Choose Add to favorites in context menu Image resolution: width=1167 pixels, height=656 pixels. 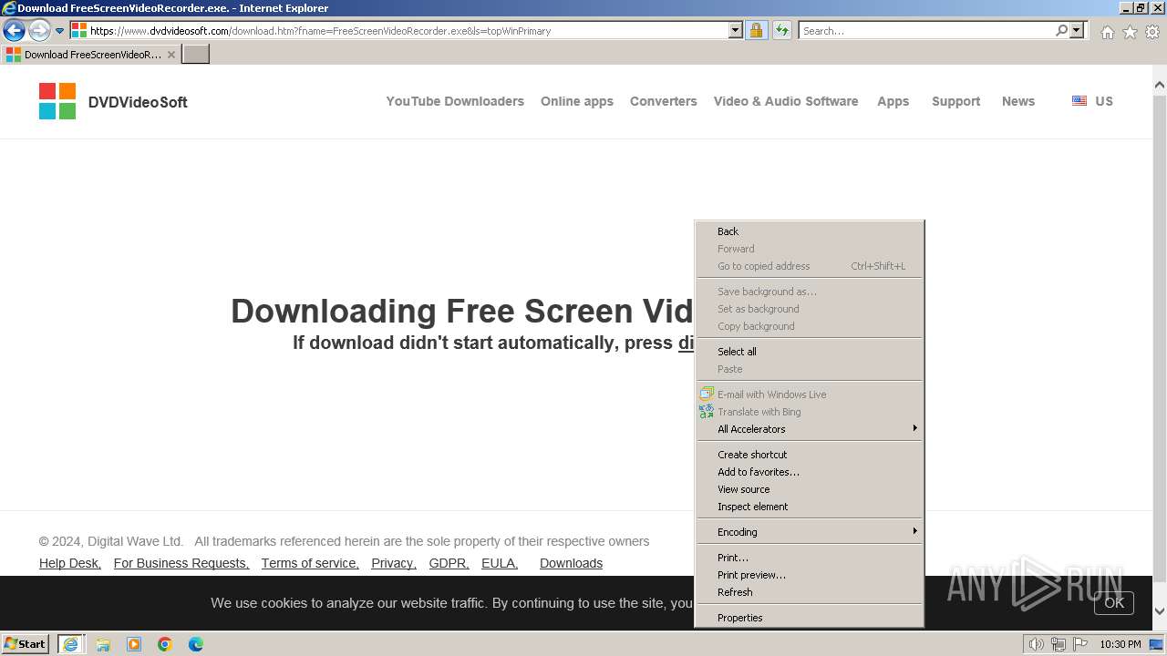[x=810, y=472]
